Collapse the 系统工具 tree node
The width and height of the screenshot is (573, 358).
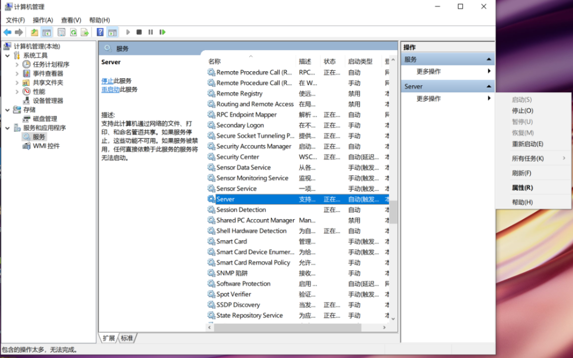[x=8, y=56]
